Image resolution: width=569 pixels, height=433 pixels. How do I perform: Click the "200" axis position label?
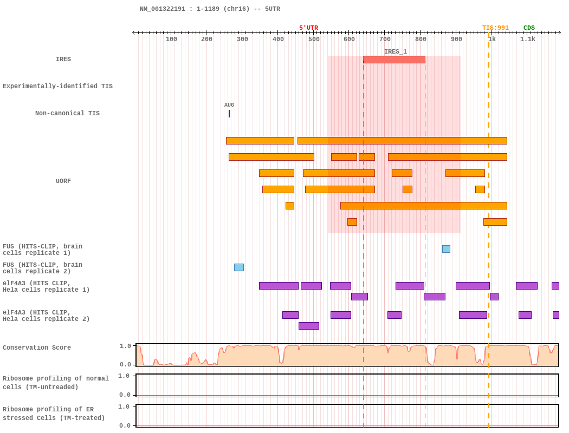click(206, 39)
